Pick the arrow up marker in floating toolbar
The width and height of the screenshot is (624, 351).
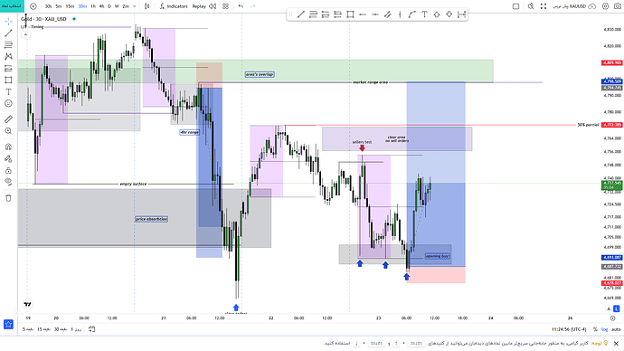tap(437, 14)
